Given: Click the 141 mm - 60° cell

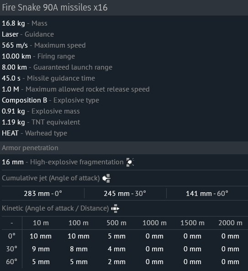Looking at the screenshot, I should [x=207, y=194].
